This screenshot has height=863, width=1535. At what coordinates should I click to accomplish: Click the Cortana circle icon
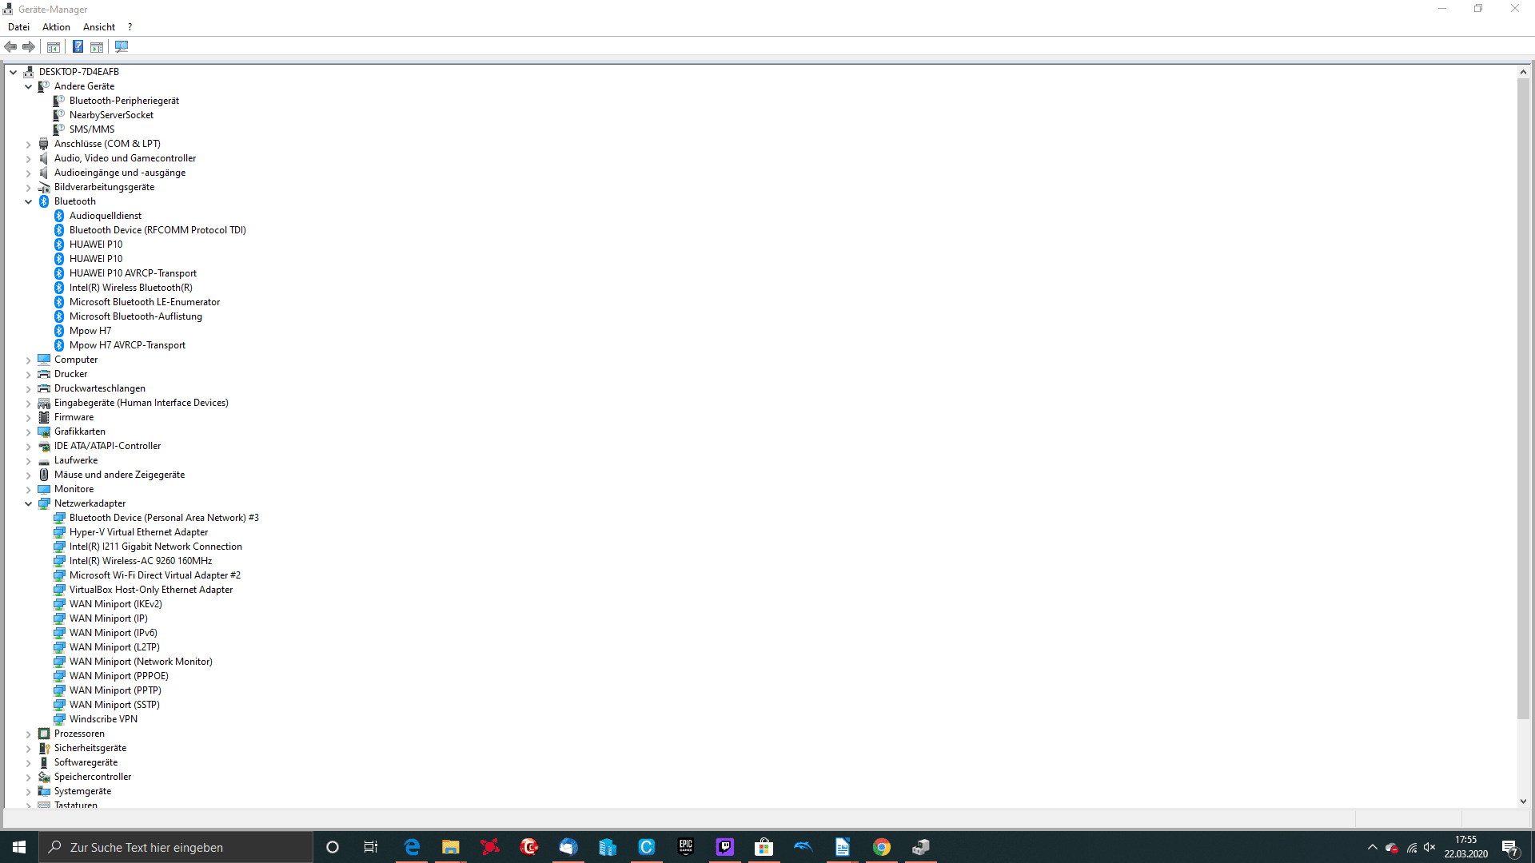pos(333,847)
